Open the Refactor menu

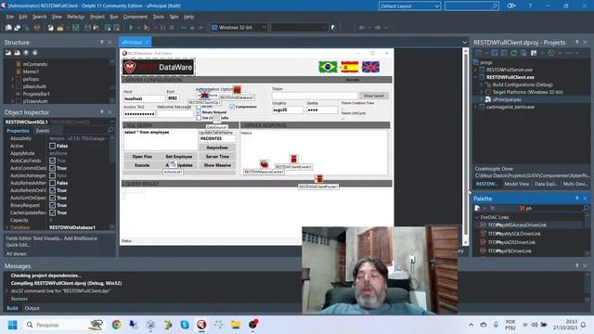pyautogui.click(x=76, y=17)
